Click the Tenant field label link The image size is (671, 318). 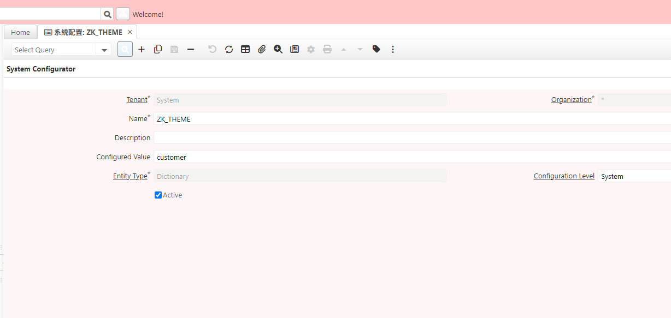coord(137,100)
